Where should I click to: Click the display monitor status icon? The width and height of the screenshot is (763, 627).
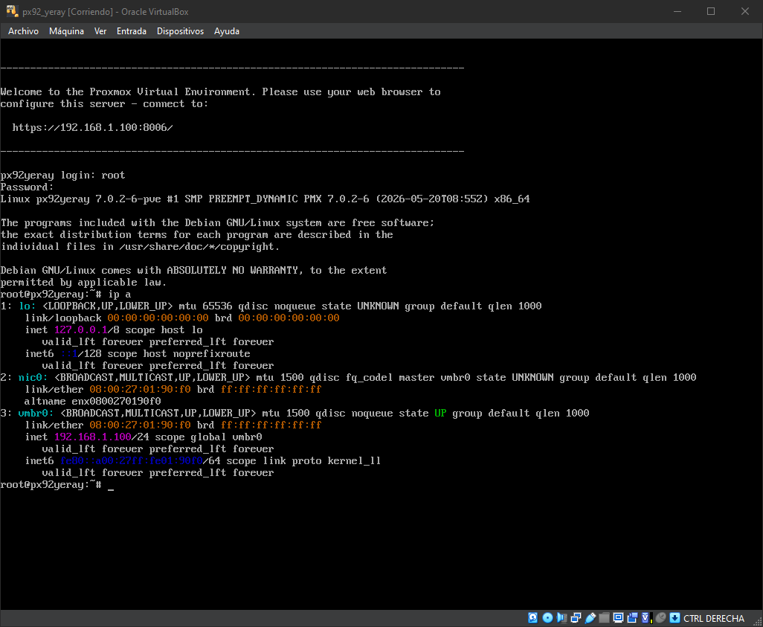click(619, 618)
